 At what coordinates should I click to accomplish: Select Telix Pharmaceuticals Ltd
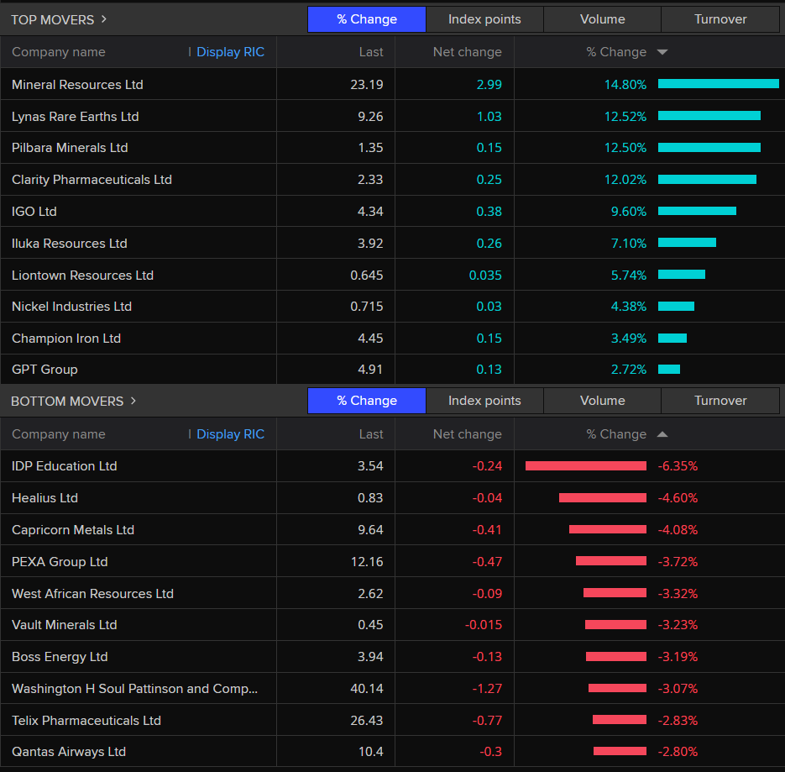coord(86,721)
